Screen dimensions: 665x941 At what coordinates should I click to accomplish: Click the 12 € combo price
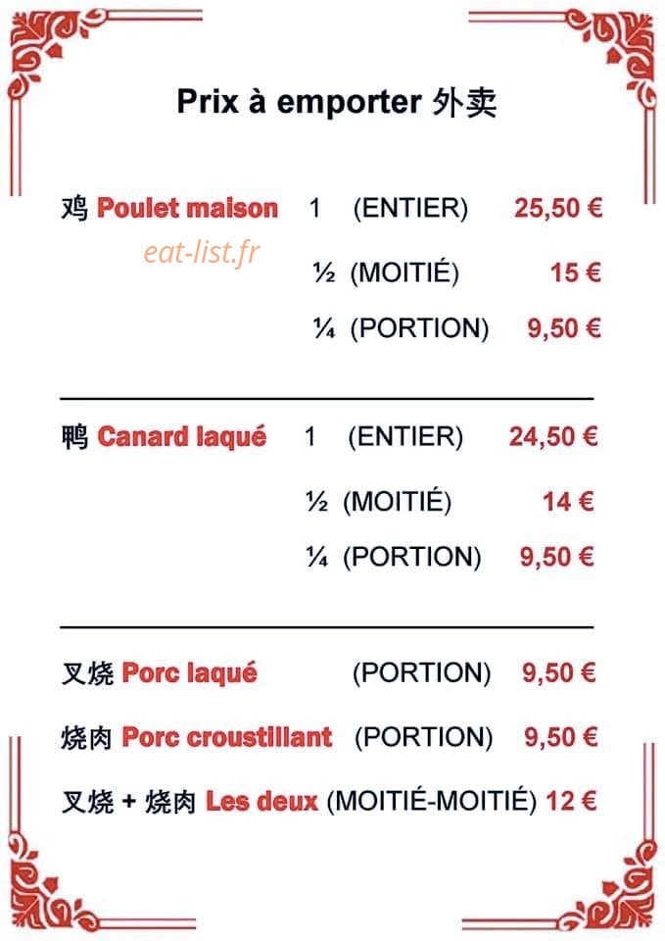pyautogui.click(x=571, y=801)
